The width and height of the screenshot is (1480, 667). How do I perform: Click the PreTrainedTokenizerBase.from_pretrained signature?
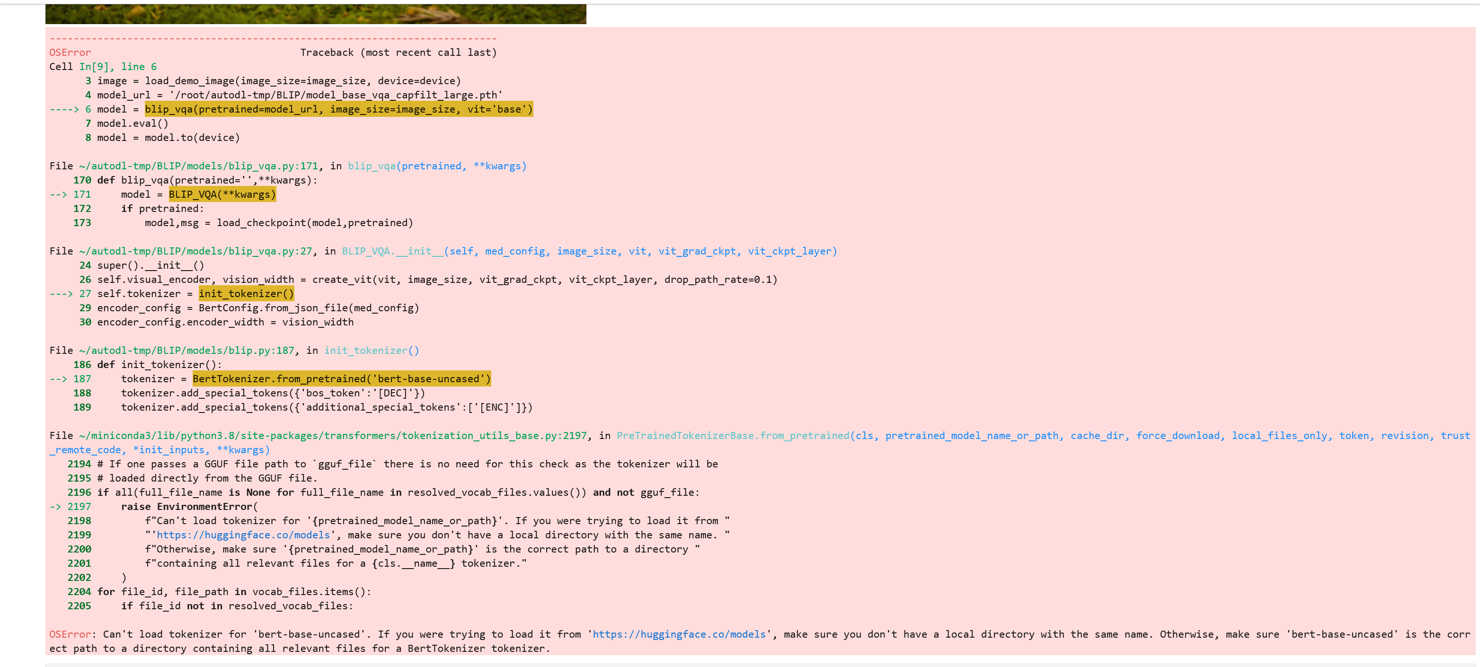(733, 436)
